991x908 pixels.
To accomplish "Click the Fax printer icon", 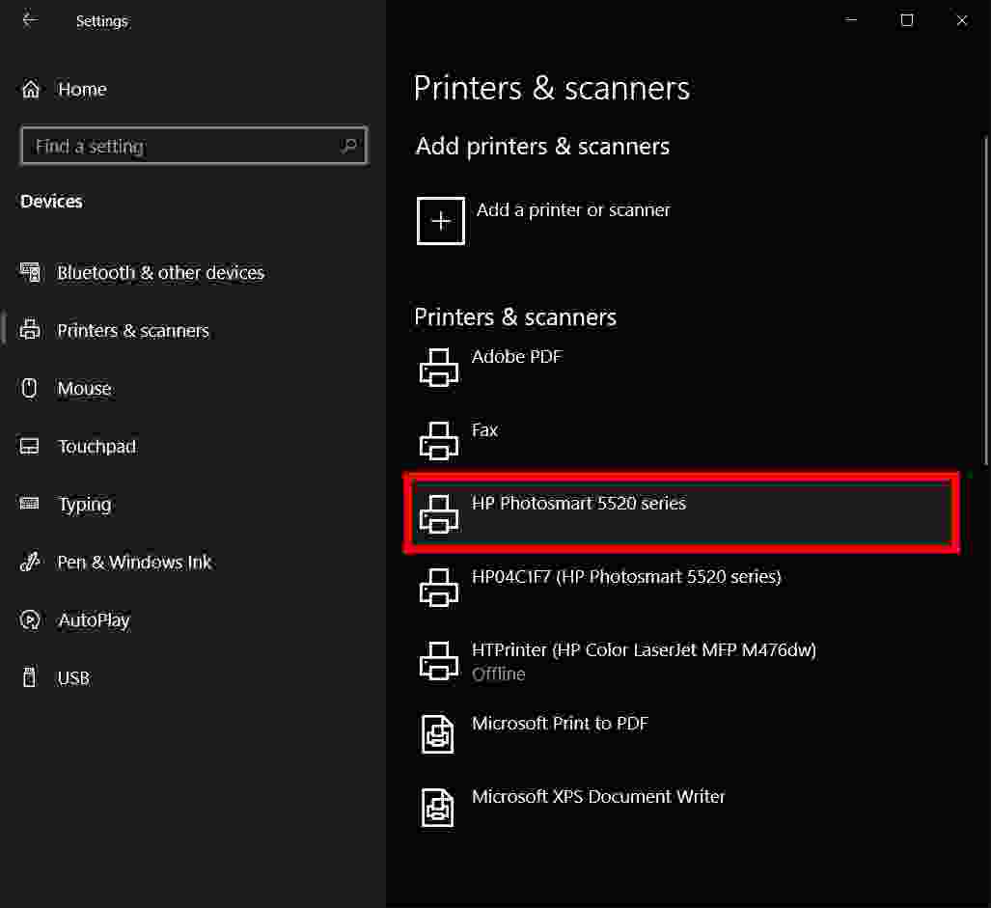I will [x=439, y=440].
